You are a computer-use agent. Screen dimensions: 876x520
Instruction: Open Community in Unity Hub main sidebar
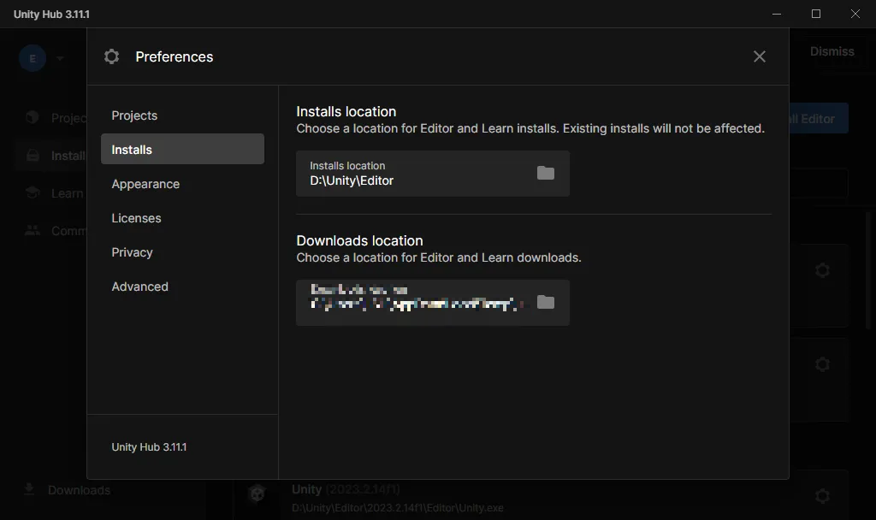pos(56,231)
